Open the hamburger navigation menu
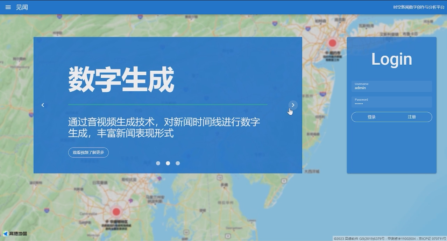This screenshot has height=241, width=447. 8,7
